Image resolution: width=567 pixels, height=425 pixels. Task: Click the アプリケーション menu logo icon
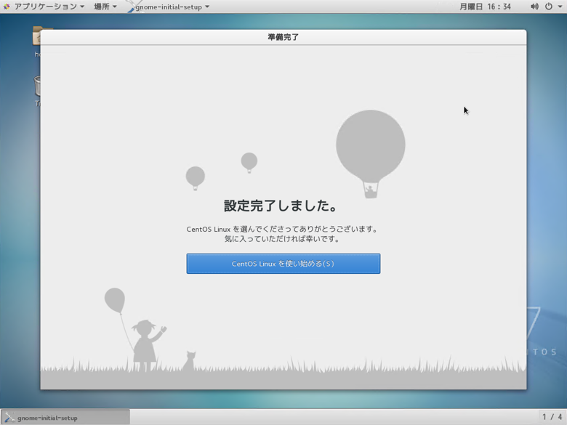(x=7, y=7)
